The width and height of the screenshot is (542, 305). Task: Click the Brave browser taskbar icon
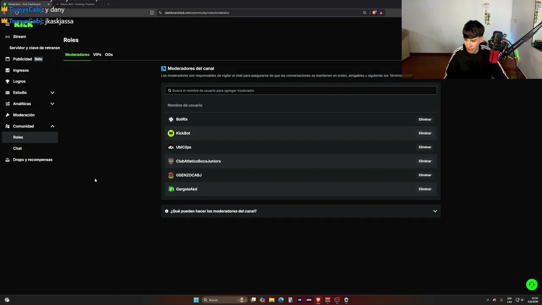(318, 300)
